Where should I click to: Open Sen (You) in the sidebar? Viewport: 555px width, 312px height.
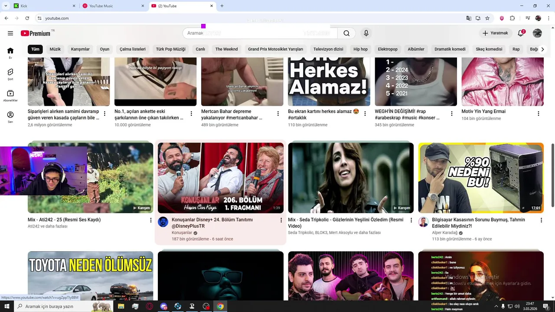click(10, 117)
